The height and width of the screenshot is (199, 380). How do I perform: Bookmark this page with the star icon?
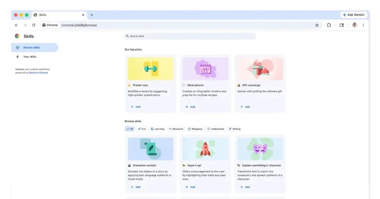tap(317, 25)
